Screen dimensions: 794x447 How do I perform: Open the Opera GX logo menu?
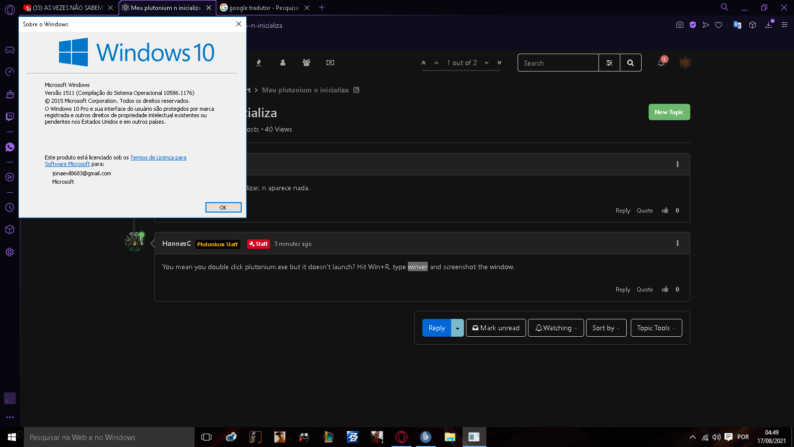point(10,9)
